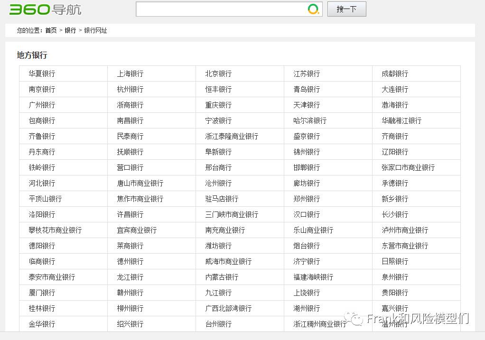Open 广州银行 from the list
This screenshot has width=485, height=340.
[x=42, y=105]
